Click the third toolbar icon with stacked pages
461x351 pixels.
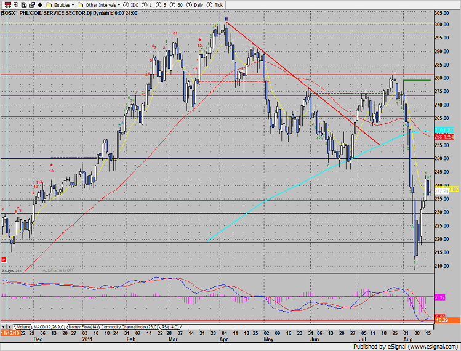[x=24, y=5]
